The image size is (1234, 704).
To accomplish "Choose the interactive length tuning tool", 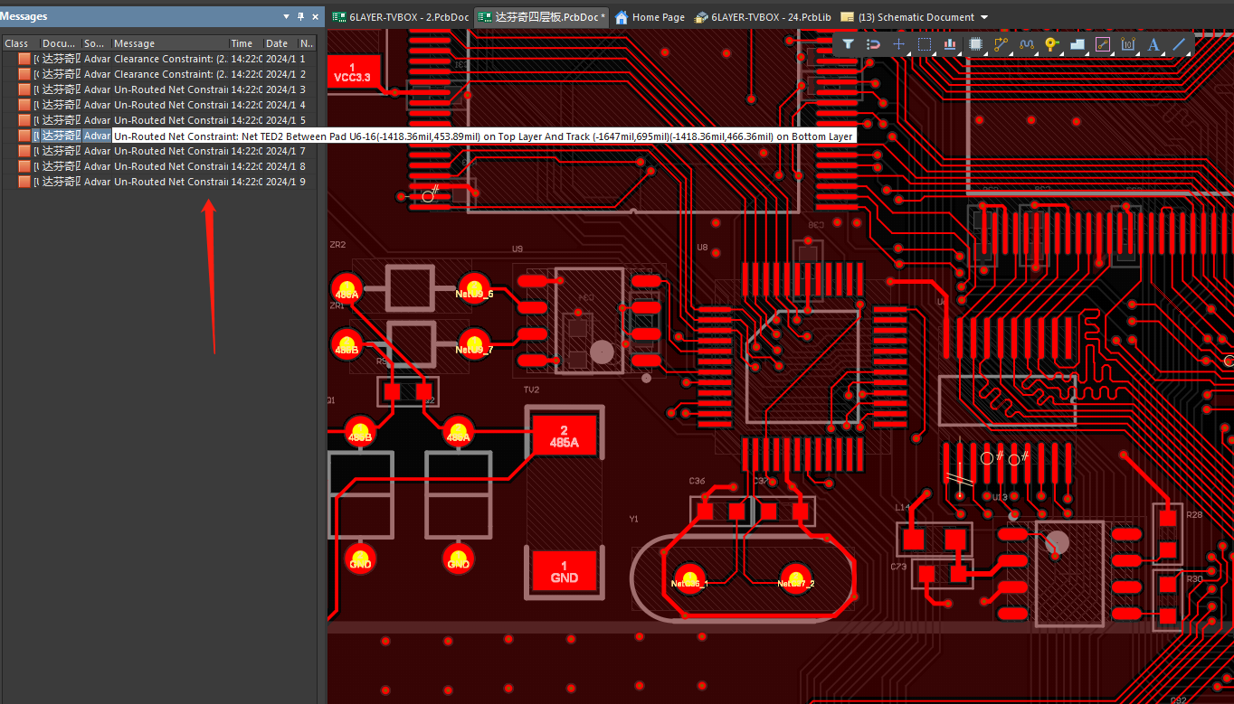I will [1026, 43].
